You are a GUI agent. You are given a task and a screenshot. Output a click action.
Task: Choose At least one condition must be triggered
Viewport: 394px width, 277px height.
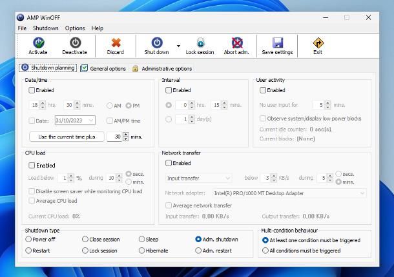pos(265,240)
